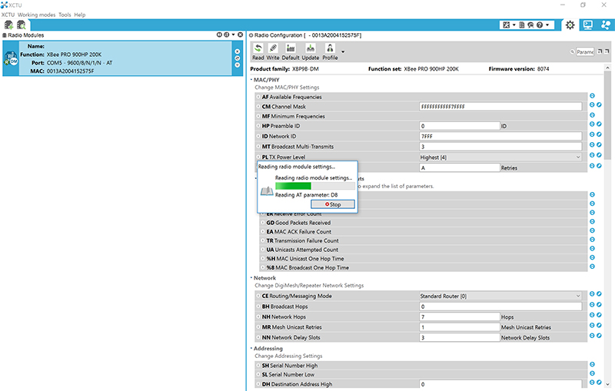The height and width of the screenshot is (391, 615).
Task: Click the scrollbar up arrow
Action: click(x=607, y=68)
